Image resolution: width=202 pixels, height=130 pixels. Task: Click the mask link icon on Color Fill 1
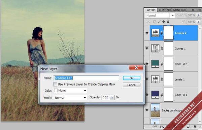[x=162, y=95]
